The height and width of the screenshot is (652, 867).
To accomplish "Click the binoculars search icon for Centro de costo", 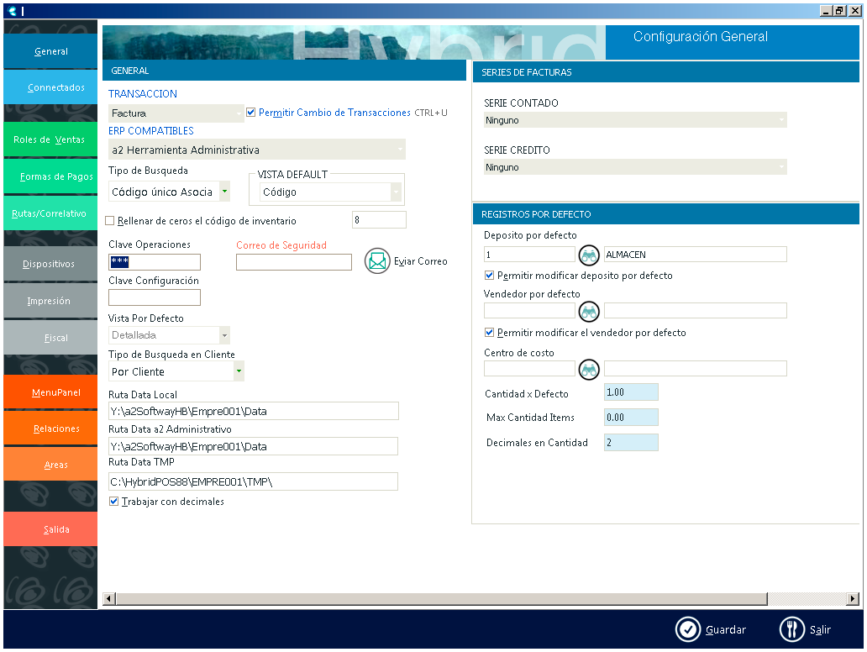I will [x=589, y=370].
